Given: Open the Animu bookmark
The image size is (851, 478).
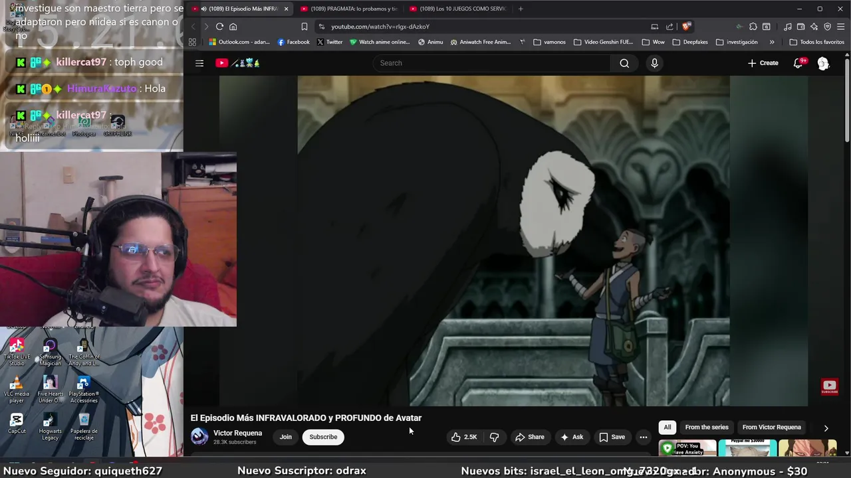Looking at the screenshot, I should [x=431, y=42].
